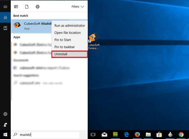
Task: Open the Notebook icon in the sidebar
Action: click(x=5, y=28)
